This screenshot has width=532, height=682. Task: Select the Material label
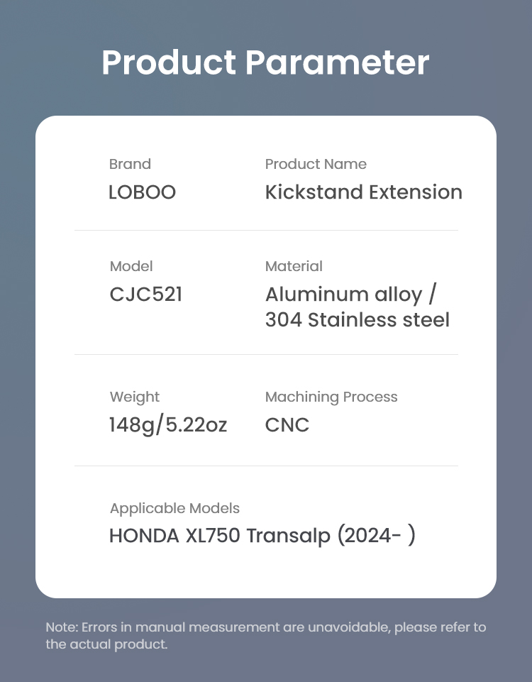coord(294,266)
